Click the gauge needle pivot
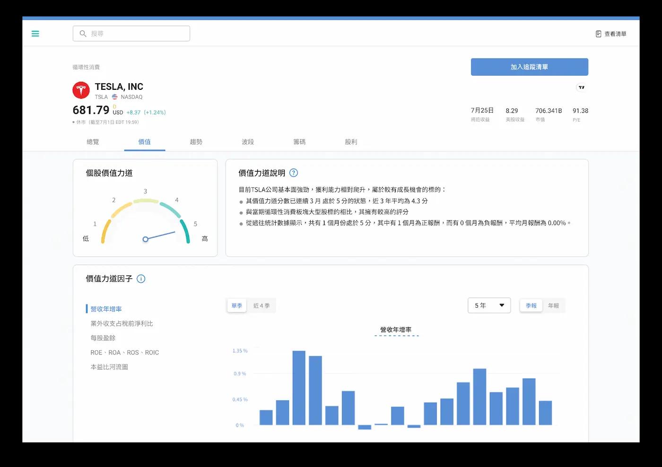 146,239
